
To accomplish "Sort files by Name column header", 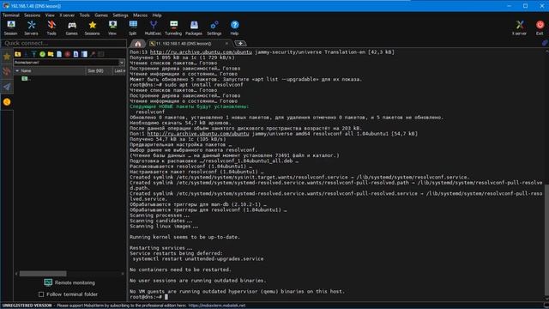I will pos(50,70).
